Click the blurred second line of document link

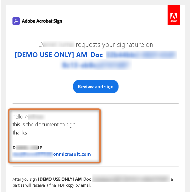point(96,65)
